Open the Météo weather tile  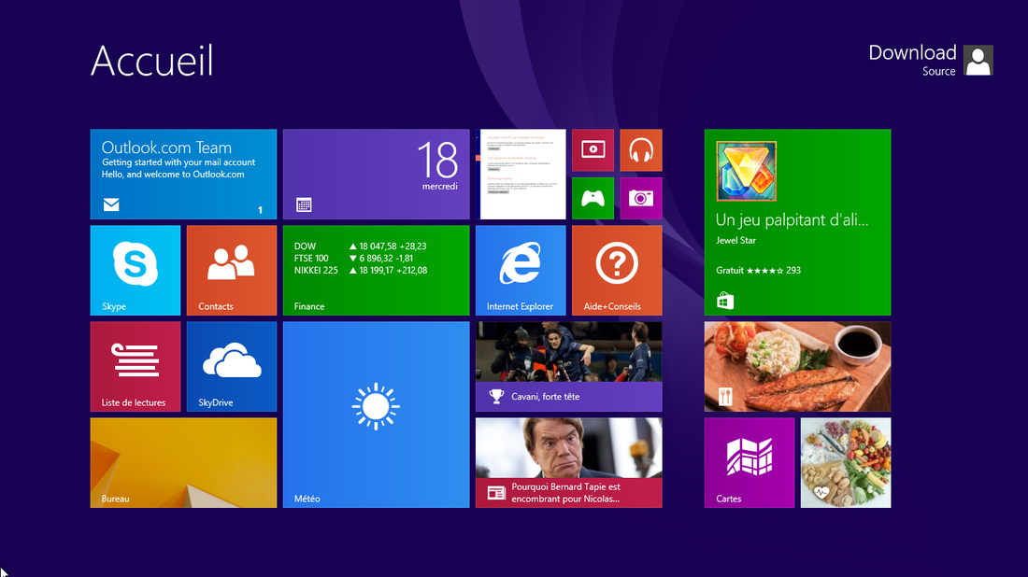click(x=377, y=415)
